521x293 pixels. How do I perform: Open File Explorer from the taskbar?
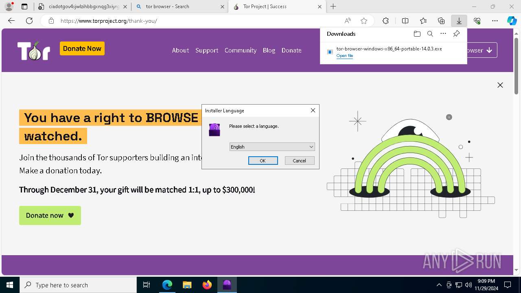187,285
